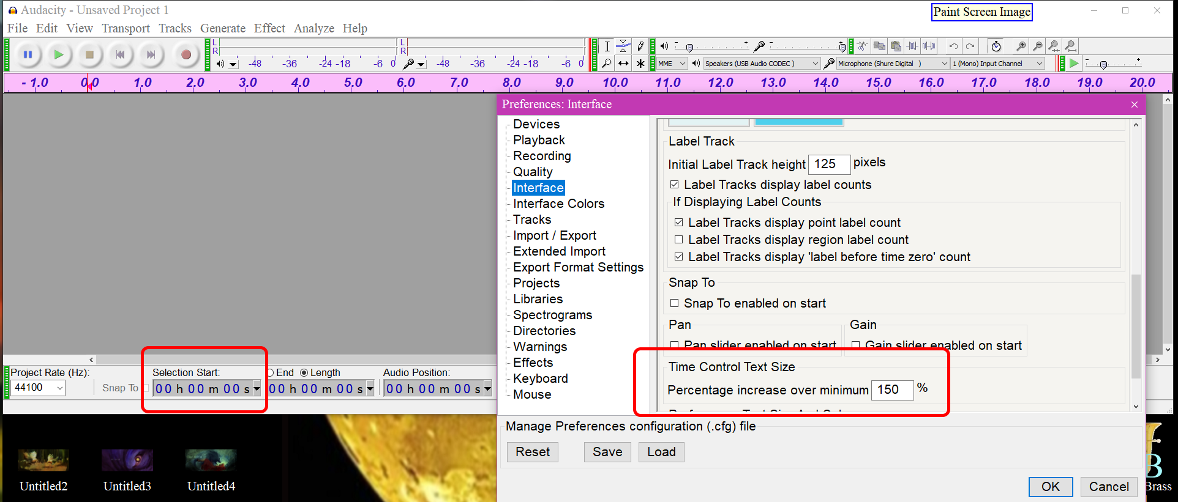Pick the Time Shift tool

[623, 64]
